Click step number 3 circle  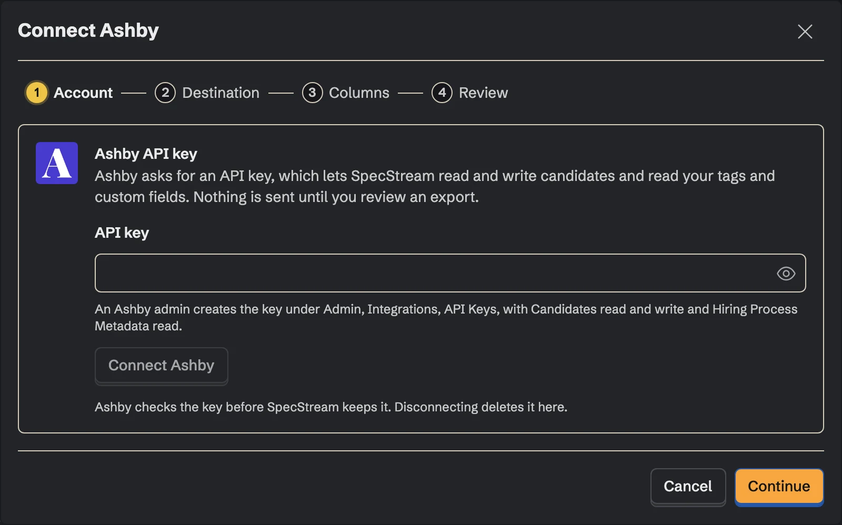pyautogui.click(x=313, y=93)
